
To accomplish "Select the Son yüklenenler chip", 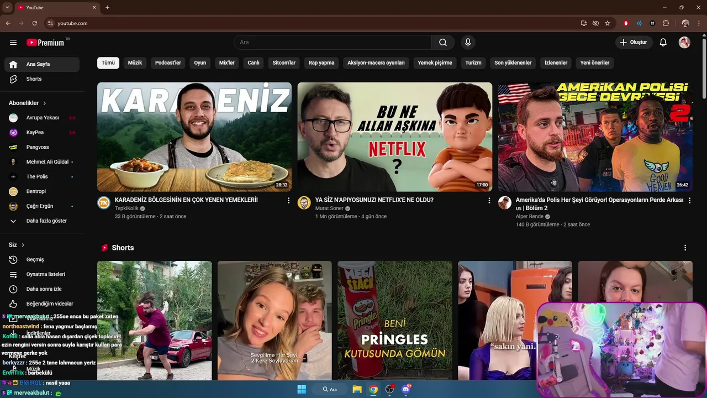I will click(x=513, y=62).
